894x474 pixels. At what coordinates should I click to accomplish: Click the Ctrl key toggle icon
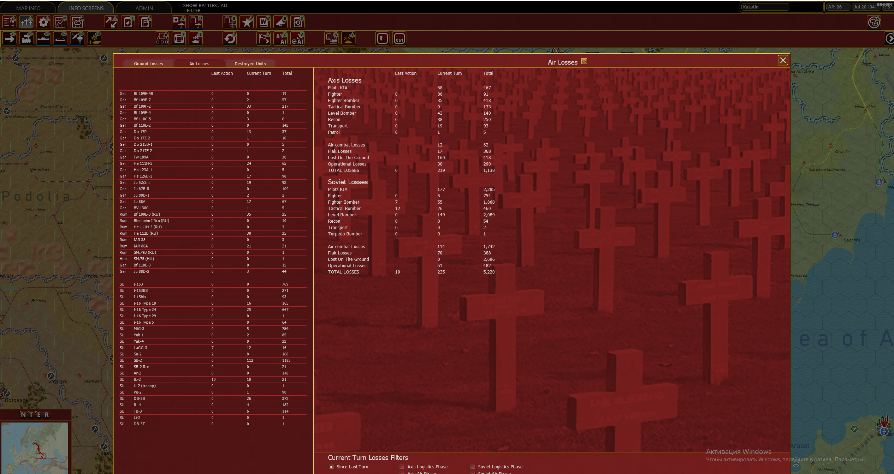[x=399, y=38]
